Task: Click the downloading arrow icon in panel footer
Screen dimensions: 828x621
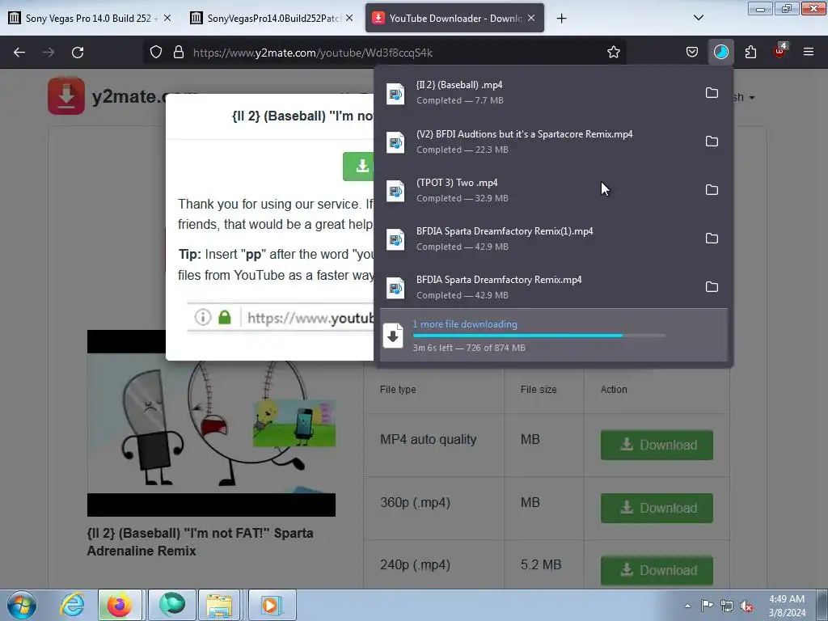Action: 393,336
